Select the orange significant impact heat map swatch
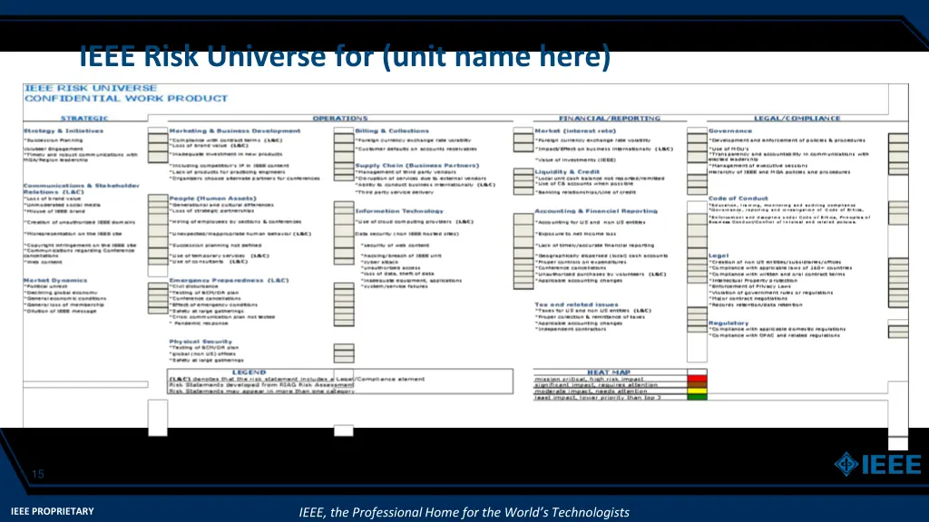Screen dimensions: 929x522 coord(697,384)
